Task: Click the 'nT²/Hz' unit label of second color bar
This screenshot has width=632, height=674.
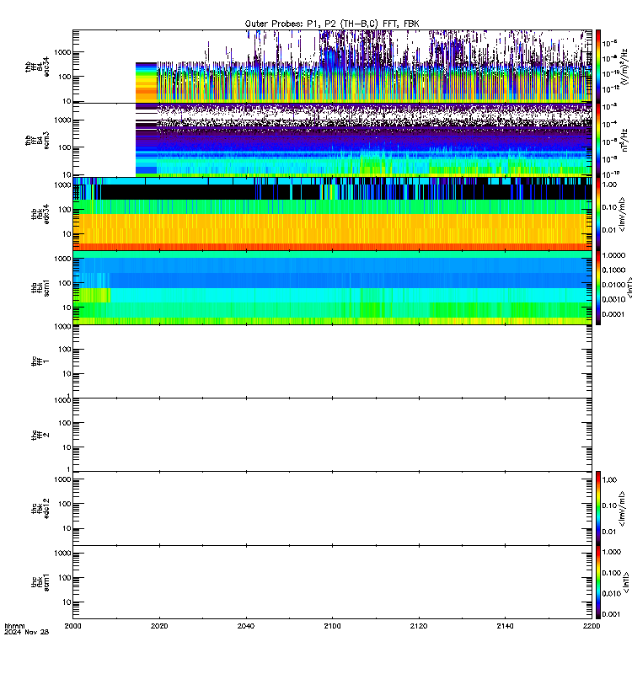Action: tap(624, 140)
